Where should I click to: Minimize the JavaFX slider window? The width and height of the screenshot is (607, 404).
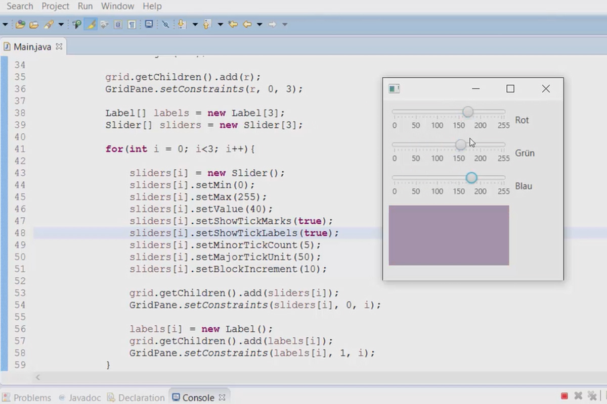(475, 89)
